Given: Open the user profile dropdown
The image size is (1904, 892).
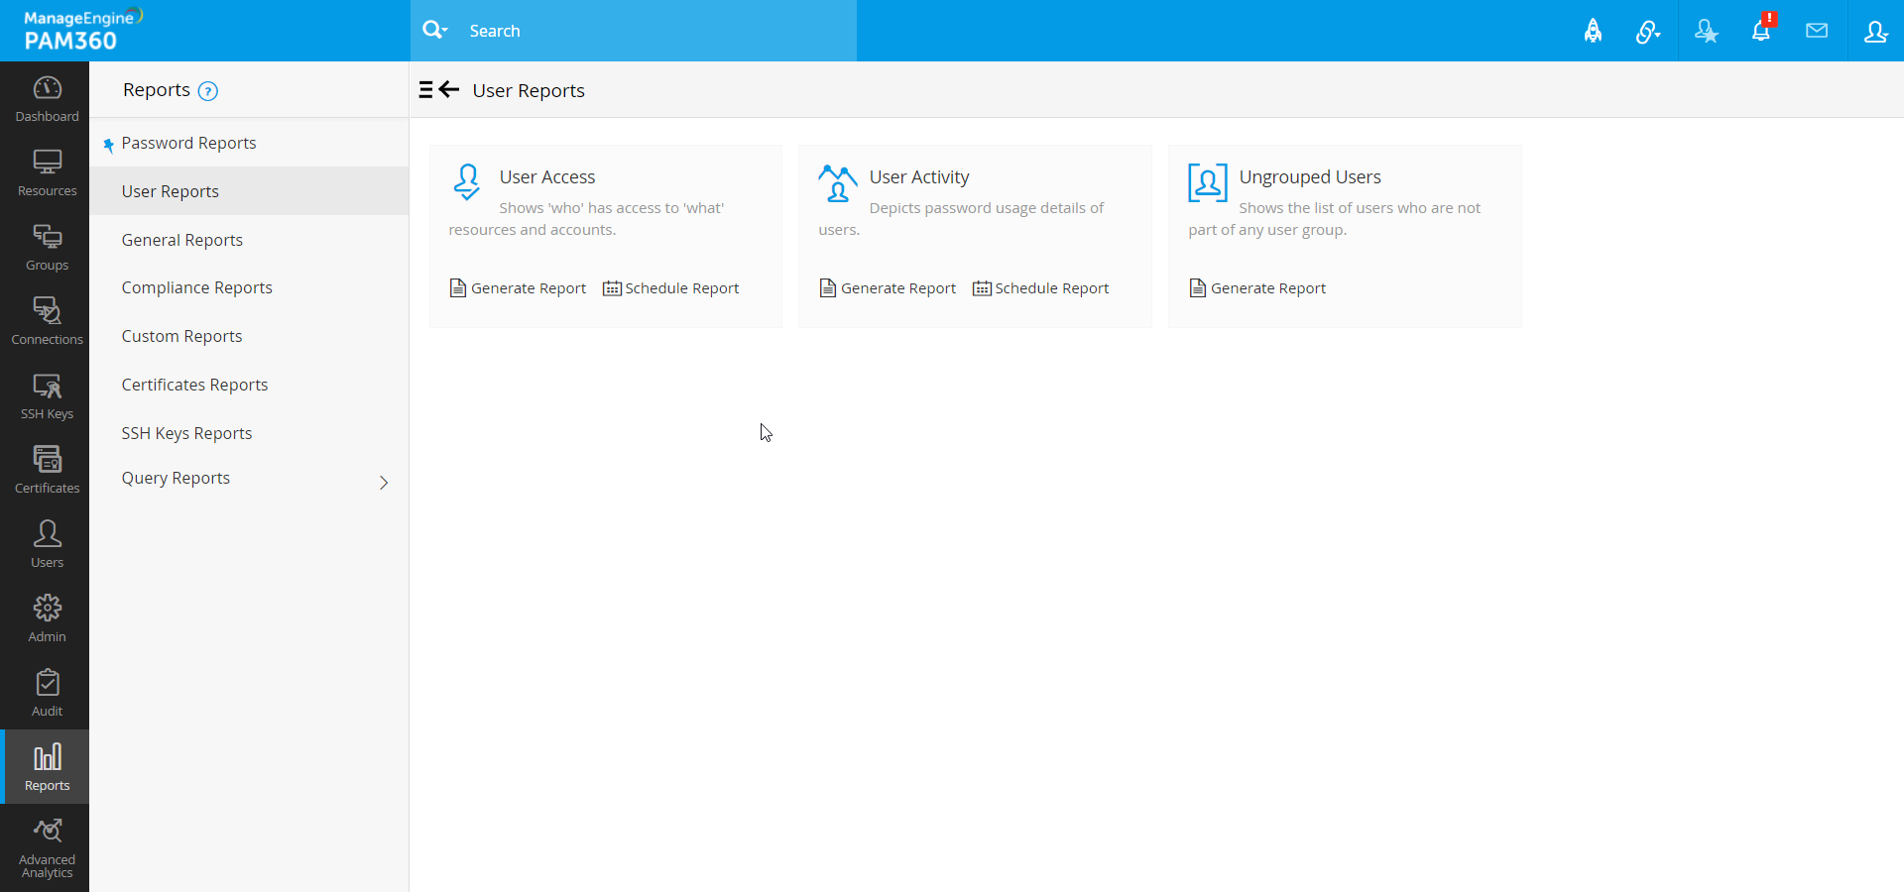Looking at the screenshot, I should [x=1875, y=31].
